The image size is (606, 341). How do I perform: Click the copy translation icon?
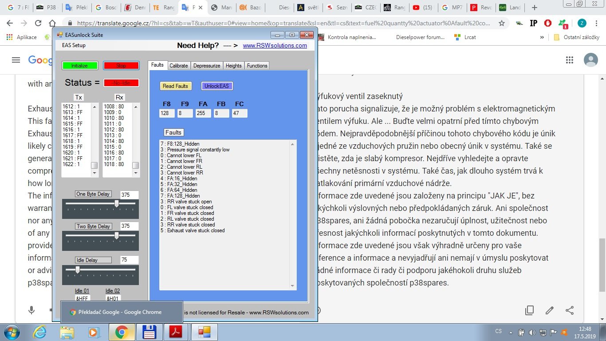coord(529,310)
